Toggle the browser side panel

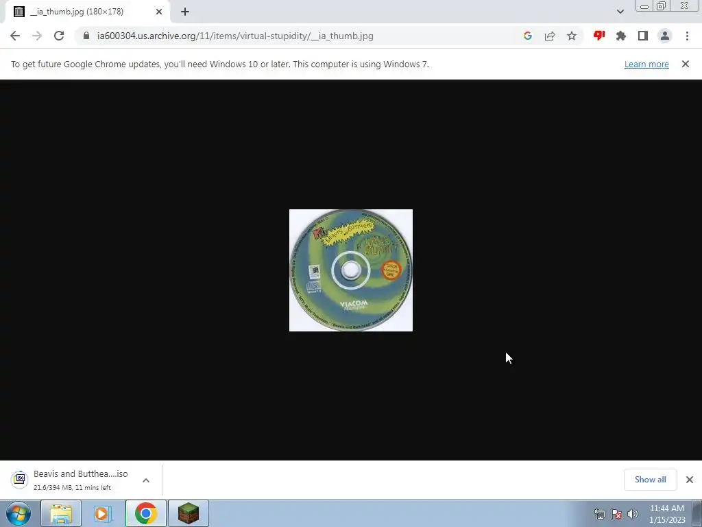643,36
